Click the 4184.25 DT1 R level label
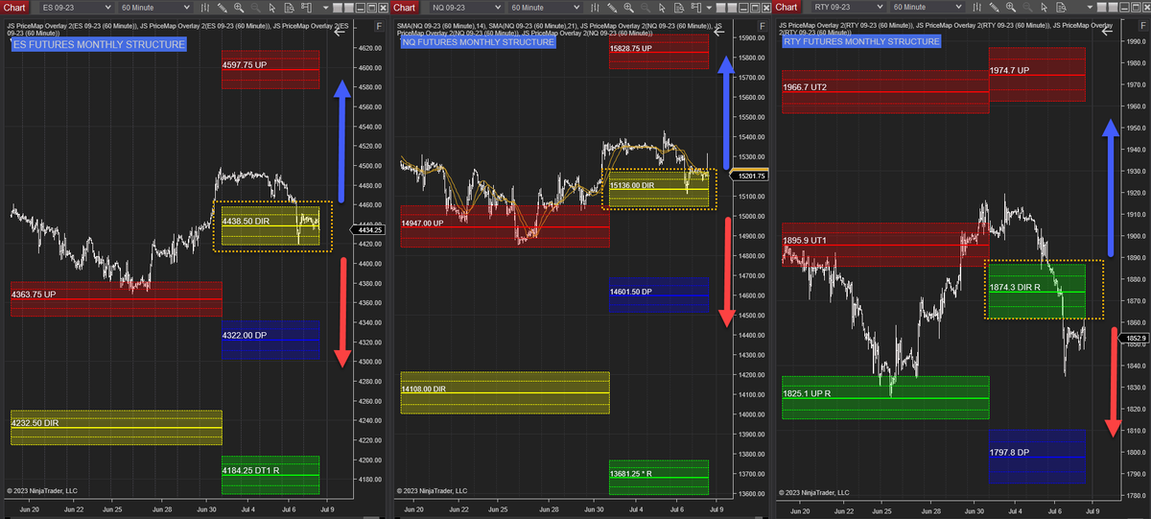Screen dimensions: 1151x519 click(x=253, y=471)
